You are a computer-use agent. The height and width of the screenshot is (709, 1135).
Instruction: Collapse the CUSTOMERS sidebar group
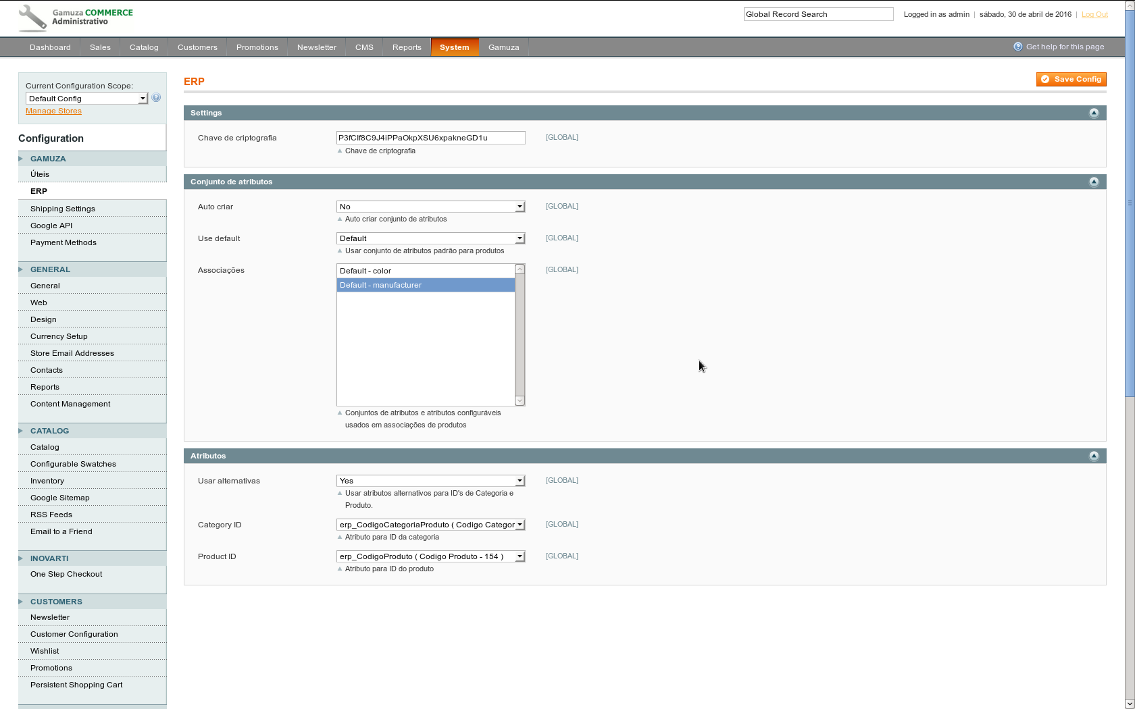(x=92, y=602)
